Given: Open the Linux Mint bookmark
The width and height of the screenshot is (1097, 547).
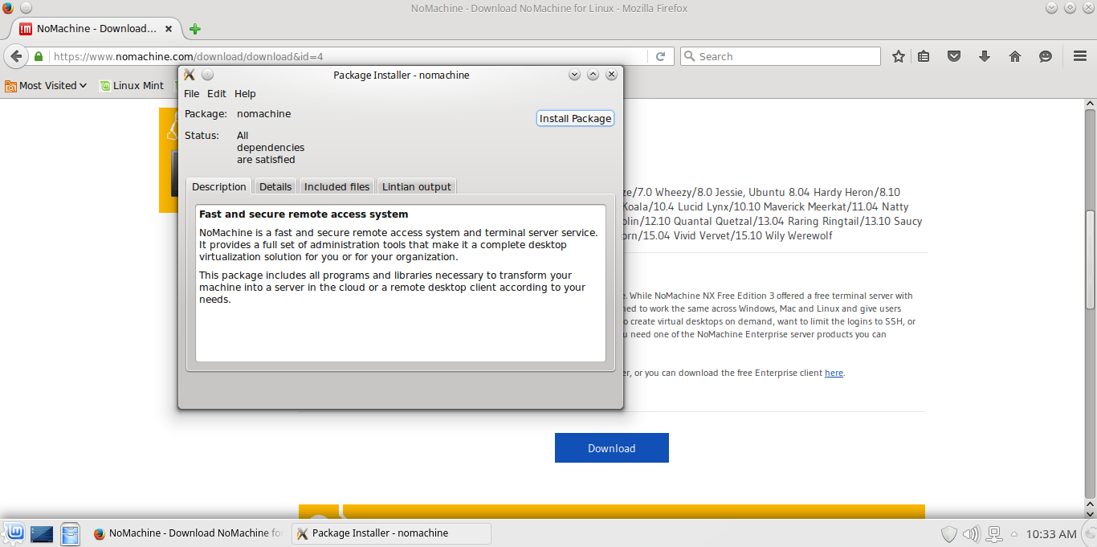Looking at the screenshot, I should tap(132, 85).
